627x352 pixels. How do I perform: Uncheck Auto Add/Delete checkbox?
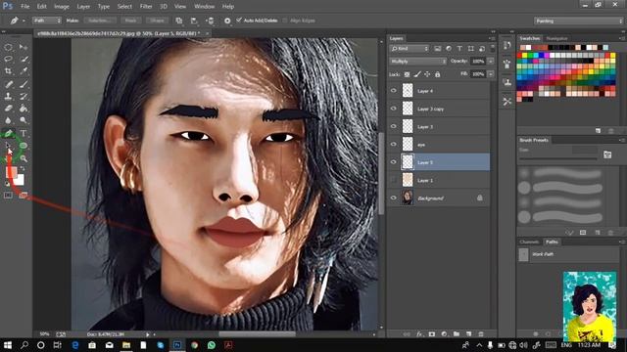239,20
